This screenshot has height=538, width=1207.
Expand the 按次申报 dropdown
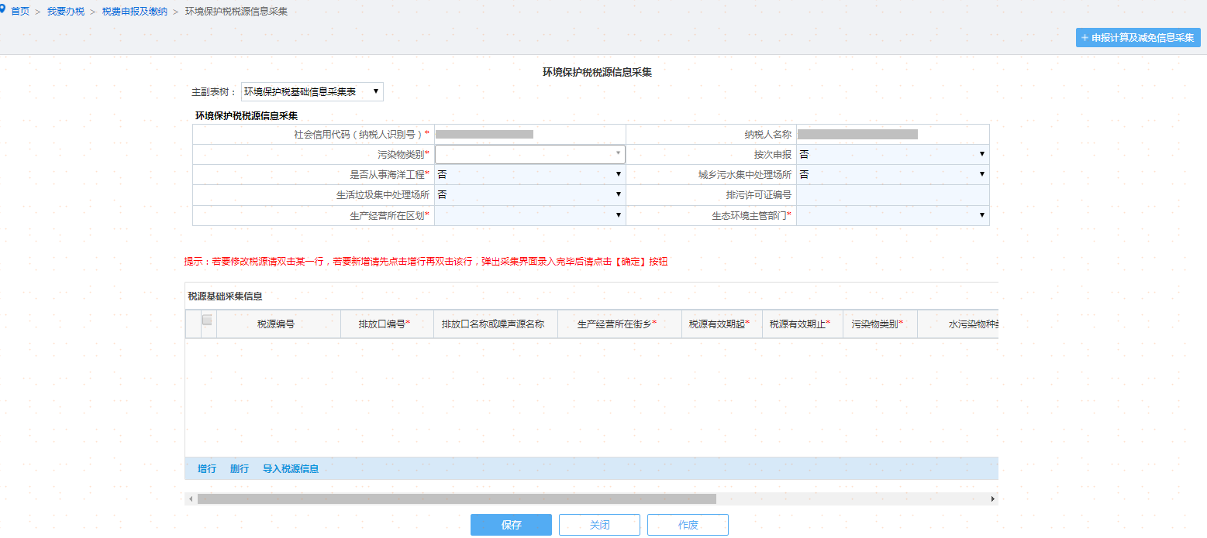coord(893,154)
